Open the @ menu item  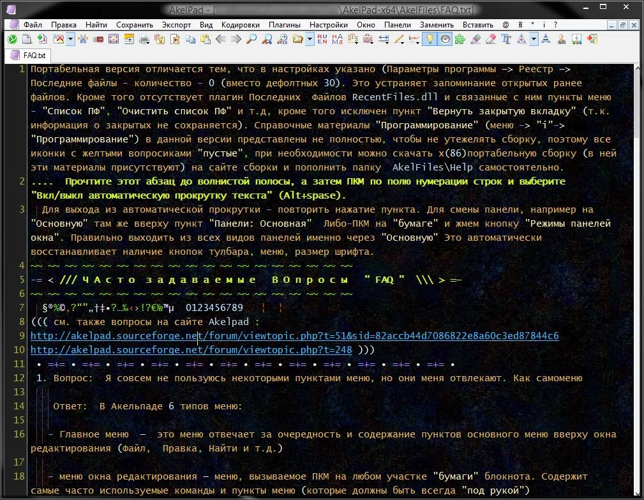pyautogui.click(x=505, y=25)
